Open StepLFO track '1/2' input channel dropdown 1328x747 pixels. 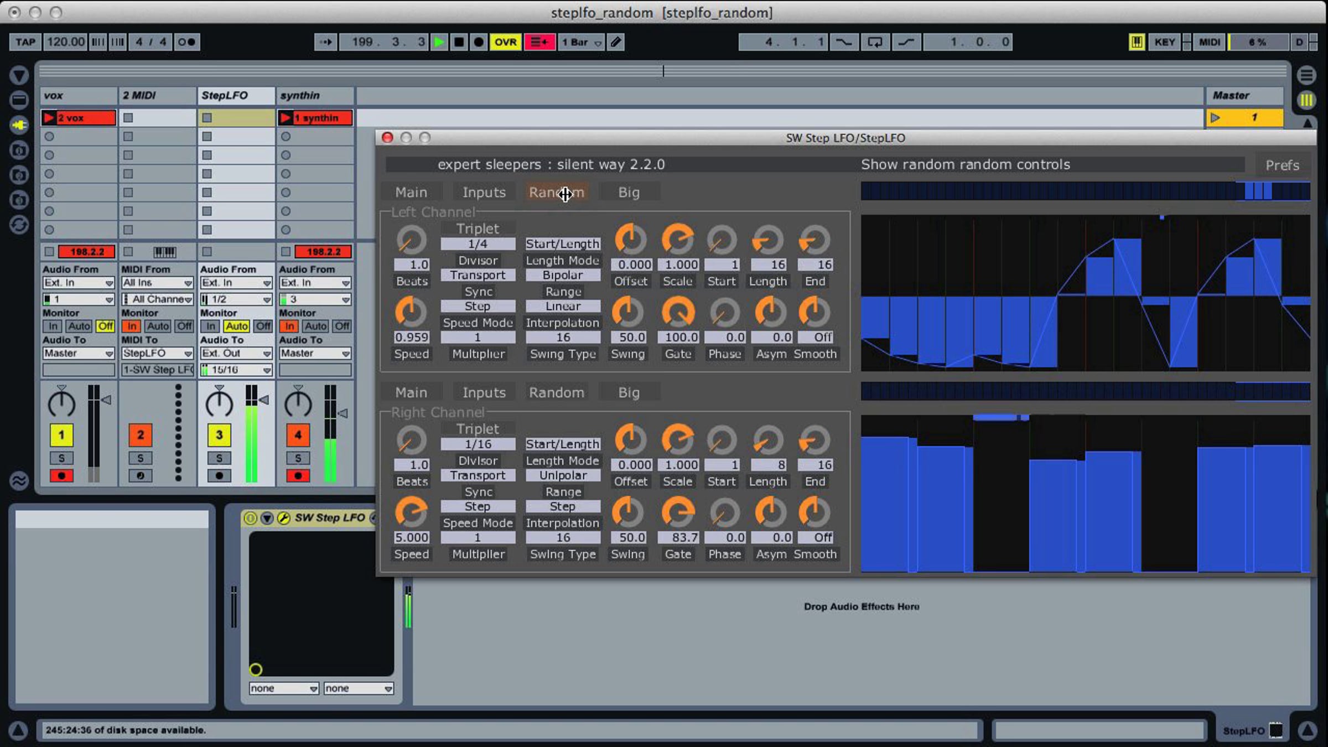tap(236, 299)
